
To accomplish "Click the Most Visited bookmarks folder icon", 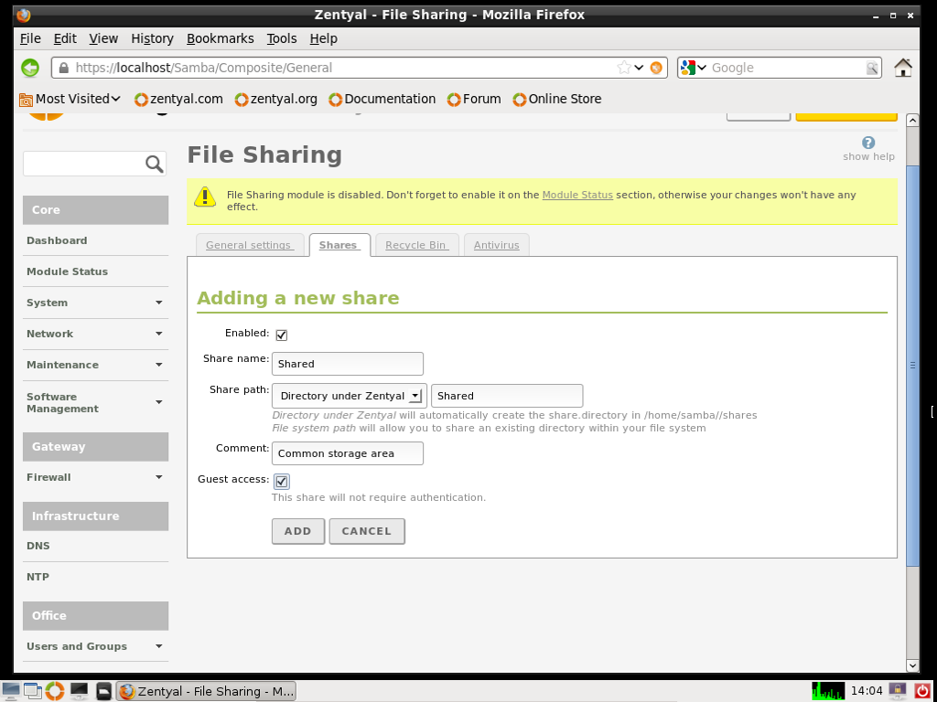I will pos(26,99).
